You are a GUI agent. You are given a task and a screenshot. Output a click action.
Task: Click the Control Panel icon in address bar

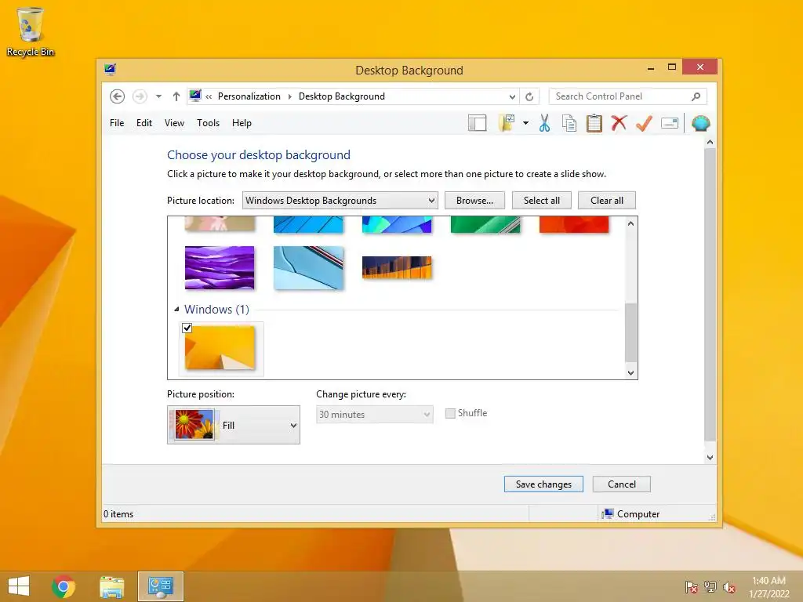click(195, 96)
